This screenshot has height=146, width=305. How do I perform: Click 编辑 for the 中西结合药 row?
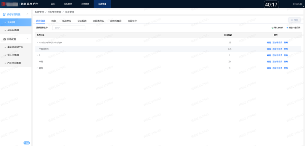[269, 49]
